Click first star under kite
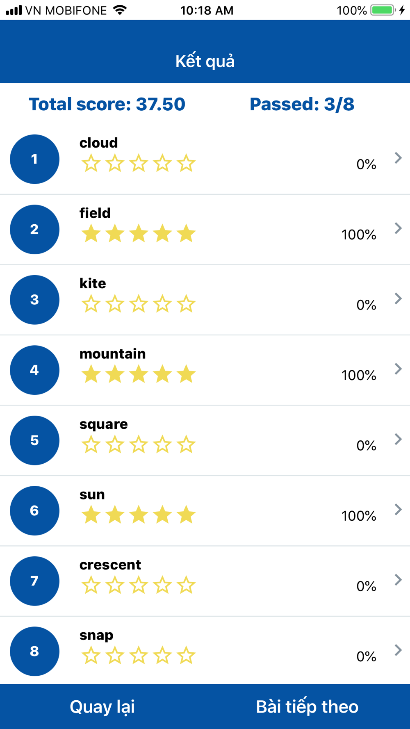This screenshot has height=729, width=410. [91, 304]
